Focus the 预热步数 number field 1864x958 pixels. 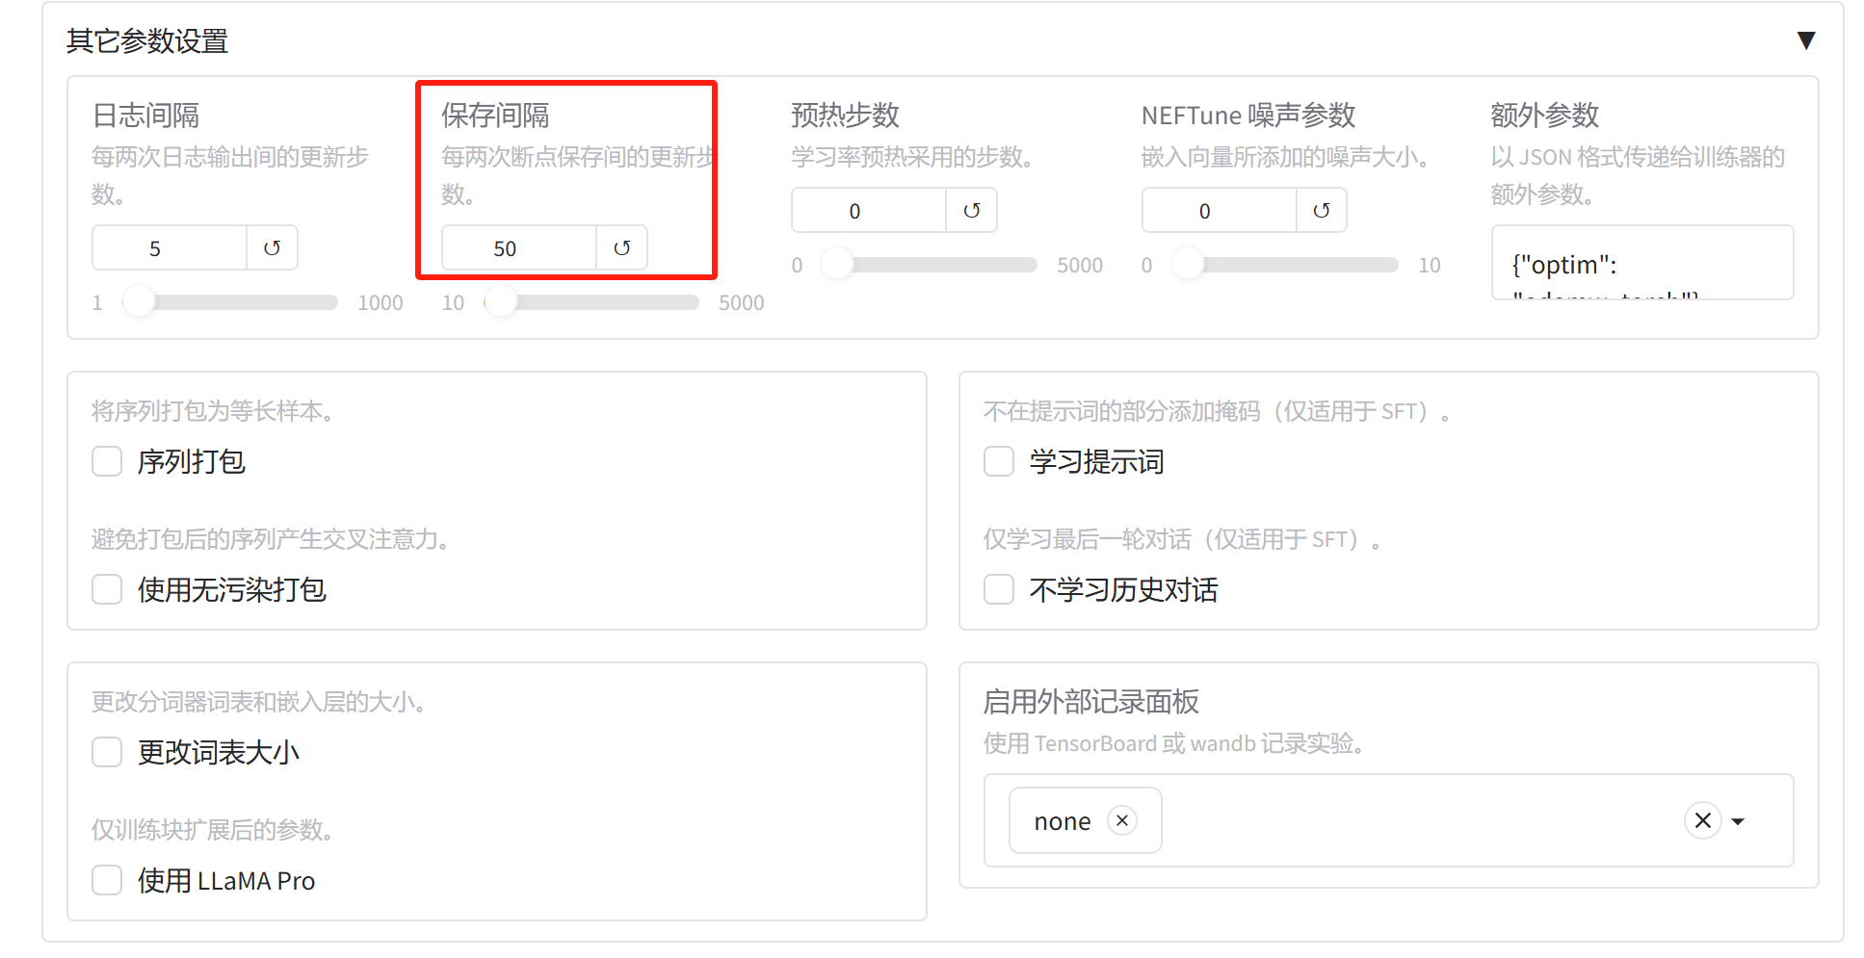[x=869, y=211]
